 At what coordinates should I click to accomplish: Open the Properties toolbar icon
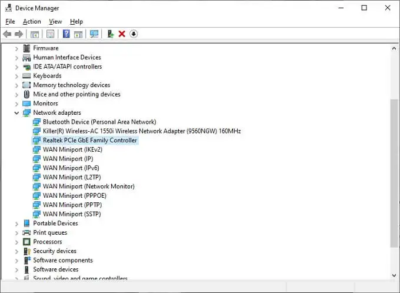50,34
